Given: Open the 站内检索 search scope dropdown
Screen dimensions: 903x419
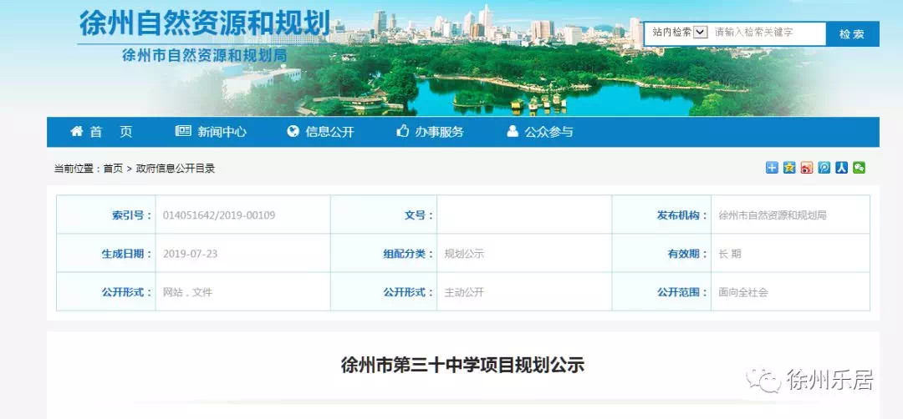Looking at the screenshot, I should pyautogui.click(x=680, y=33).
